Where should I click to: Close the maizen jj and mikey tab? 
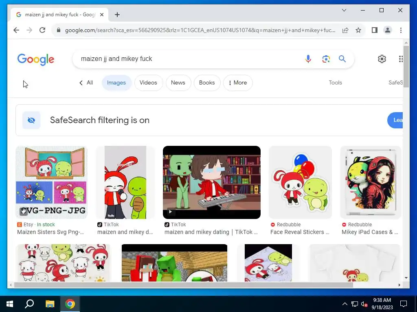coord(101,15)
